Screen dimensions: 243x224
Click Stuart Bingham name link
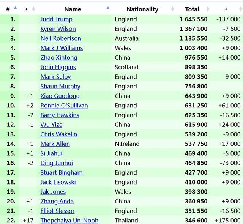pos(62,172)
